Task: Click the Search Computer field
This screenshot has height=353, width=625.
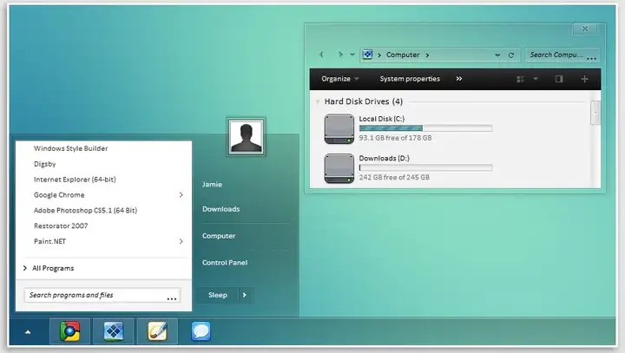Action: [x=562, y=55]
